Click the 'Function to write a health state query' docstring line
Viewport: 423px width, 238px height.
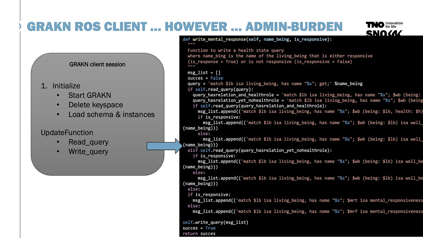pyautogui.click(x=236, y=50)
